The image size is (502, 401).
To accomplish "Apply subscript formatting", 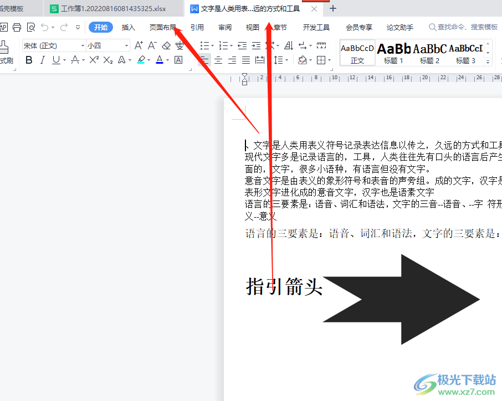I will click(x=108, y=60).
